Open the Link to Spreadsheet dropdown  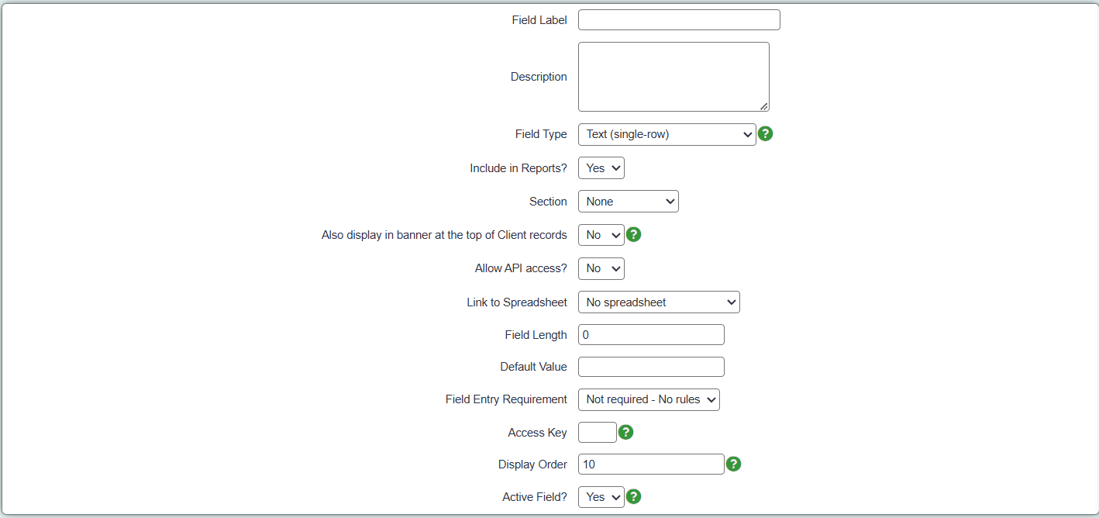click(659, 302)
